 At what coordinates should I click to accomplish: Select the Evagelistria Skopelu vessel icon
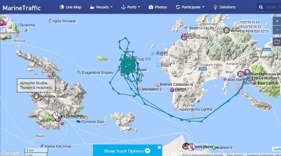pos(79,72)
